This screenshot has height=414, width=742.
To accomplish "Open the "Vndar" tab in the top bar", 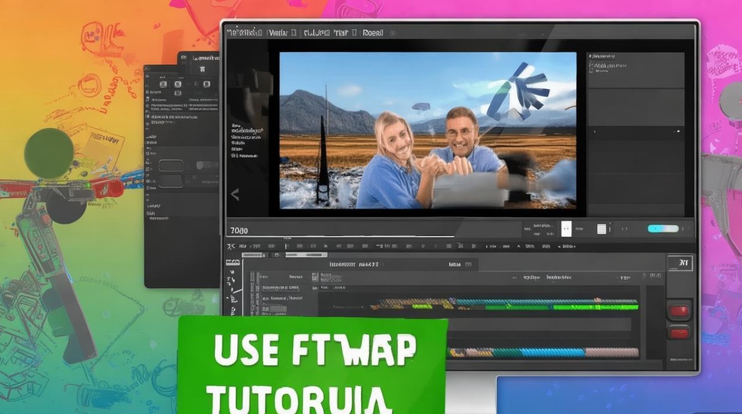I will [278, 33].
